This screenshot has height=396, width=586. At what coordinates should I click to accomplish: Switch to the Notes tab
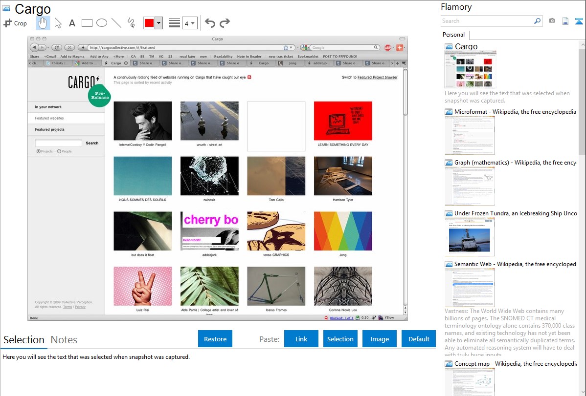coord(64,340)
